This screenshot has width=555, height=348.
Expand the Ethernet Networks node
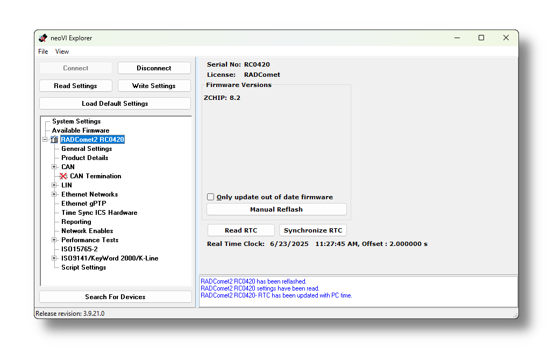(54, 194)
